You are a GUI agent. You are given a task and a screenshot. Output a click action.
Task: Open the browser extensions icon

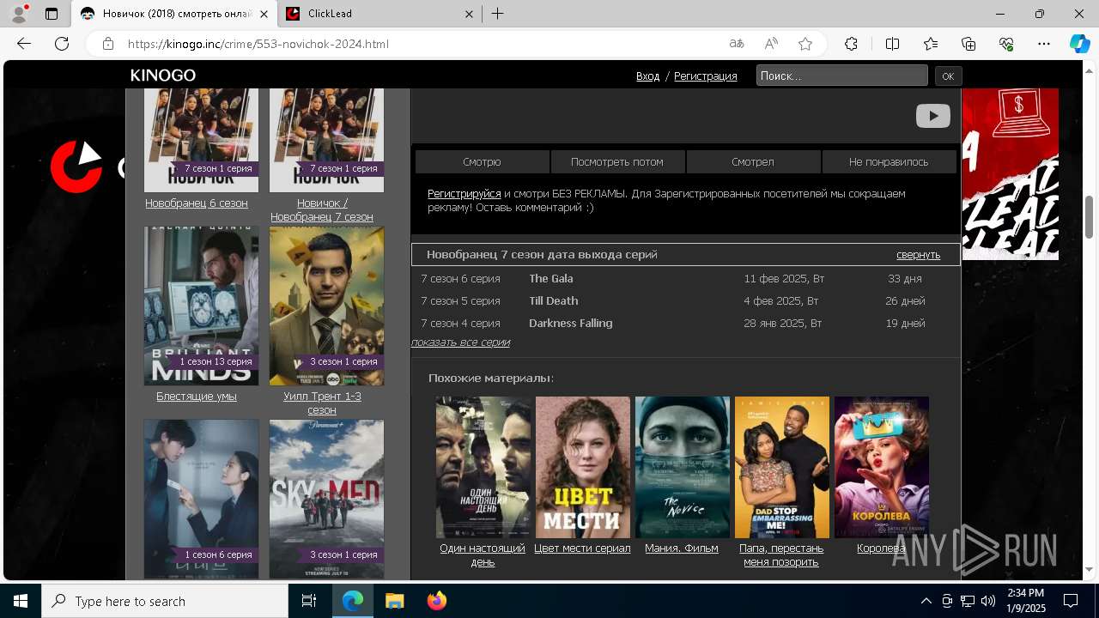coord(851,44)
